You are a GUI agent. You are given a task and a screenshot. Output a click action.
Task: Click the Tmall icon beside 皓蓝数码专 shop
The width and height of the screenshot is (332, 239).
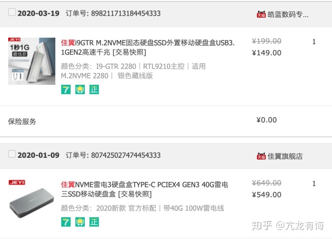(x=261, y=14)
